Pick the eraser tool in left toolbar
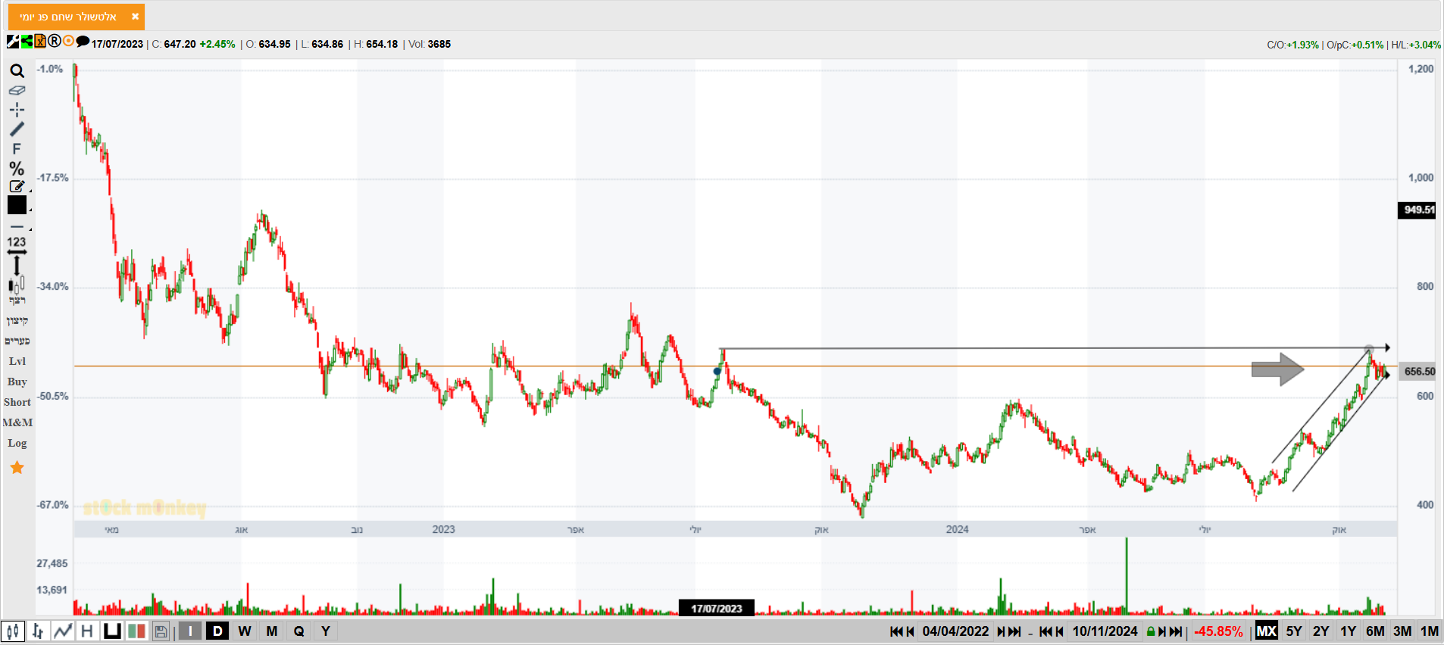Screen dimensions: 1444x645 click(x=17, y=90)
